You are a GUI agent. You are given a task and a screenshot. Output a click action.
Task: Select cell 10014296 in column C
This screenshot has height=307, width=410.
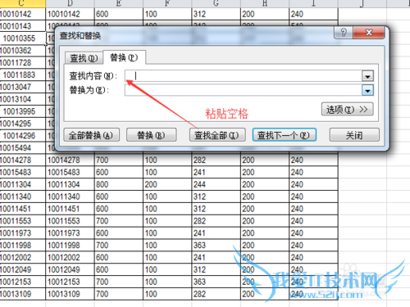tap(23, 136)
